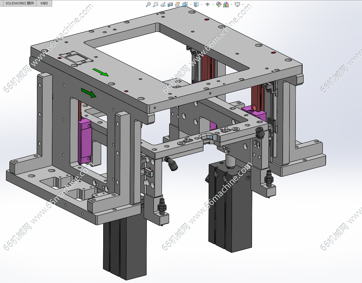This screenshot has width=362, height=283.
Task: Select the Zoom to Area tool
Action: tap(156, 5)
